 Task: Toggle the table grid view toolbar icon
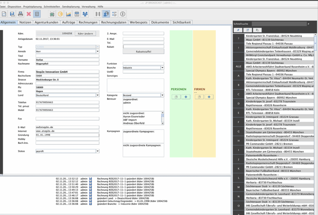point(37,14)
